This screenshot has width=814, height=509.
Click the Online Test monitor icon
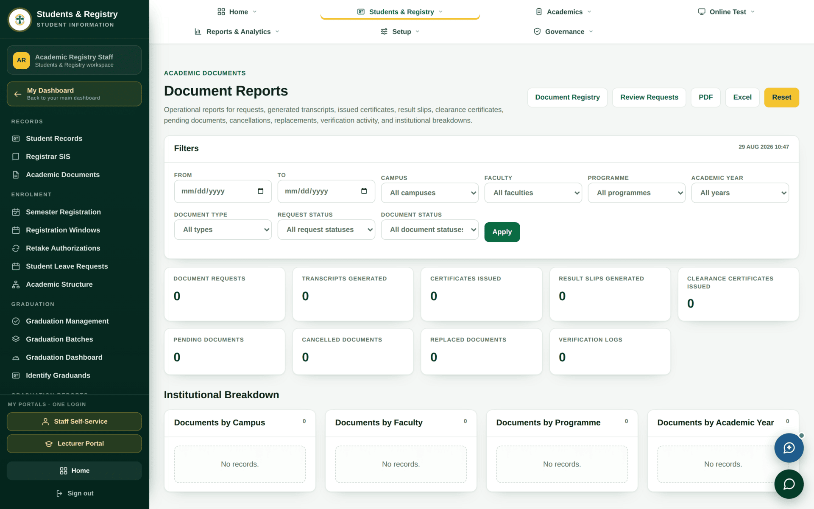pyautogui.click(x=702, y=12)
